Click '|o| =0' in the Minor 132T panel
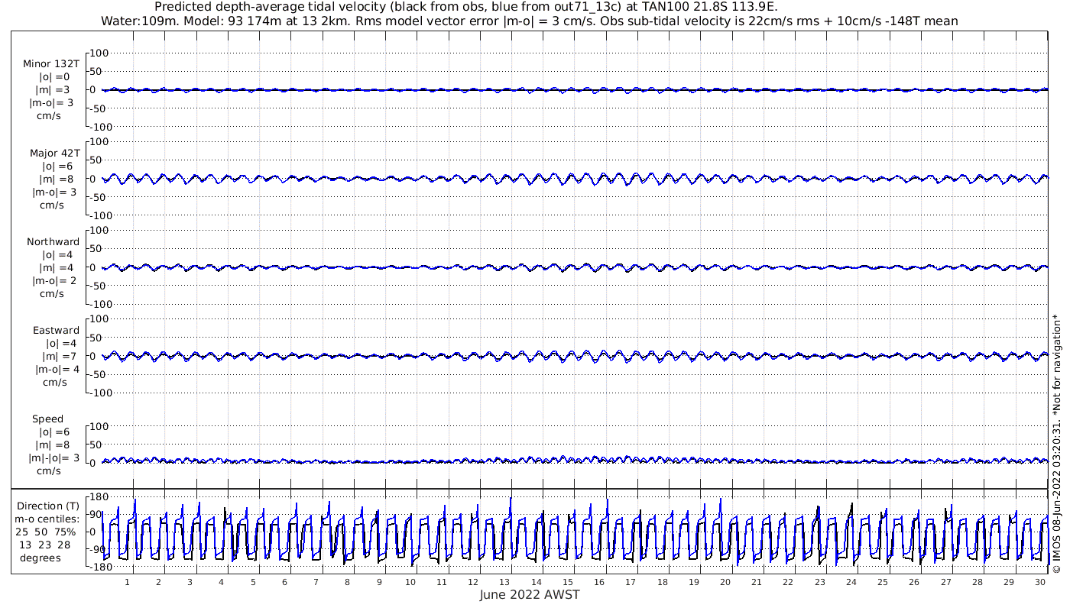 click(54, 77)
